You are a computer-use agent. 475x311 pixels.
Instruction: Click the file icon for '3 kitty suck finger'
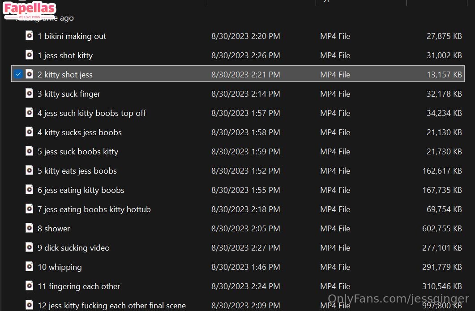click(x=29, y=94)
